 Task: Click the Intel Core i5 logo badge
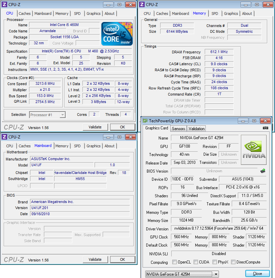[x=117, y=34]
